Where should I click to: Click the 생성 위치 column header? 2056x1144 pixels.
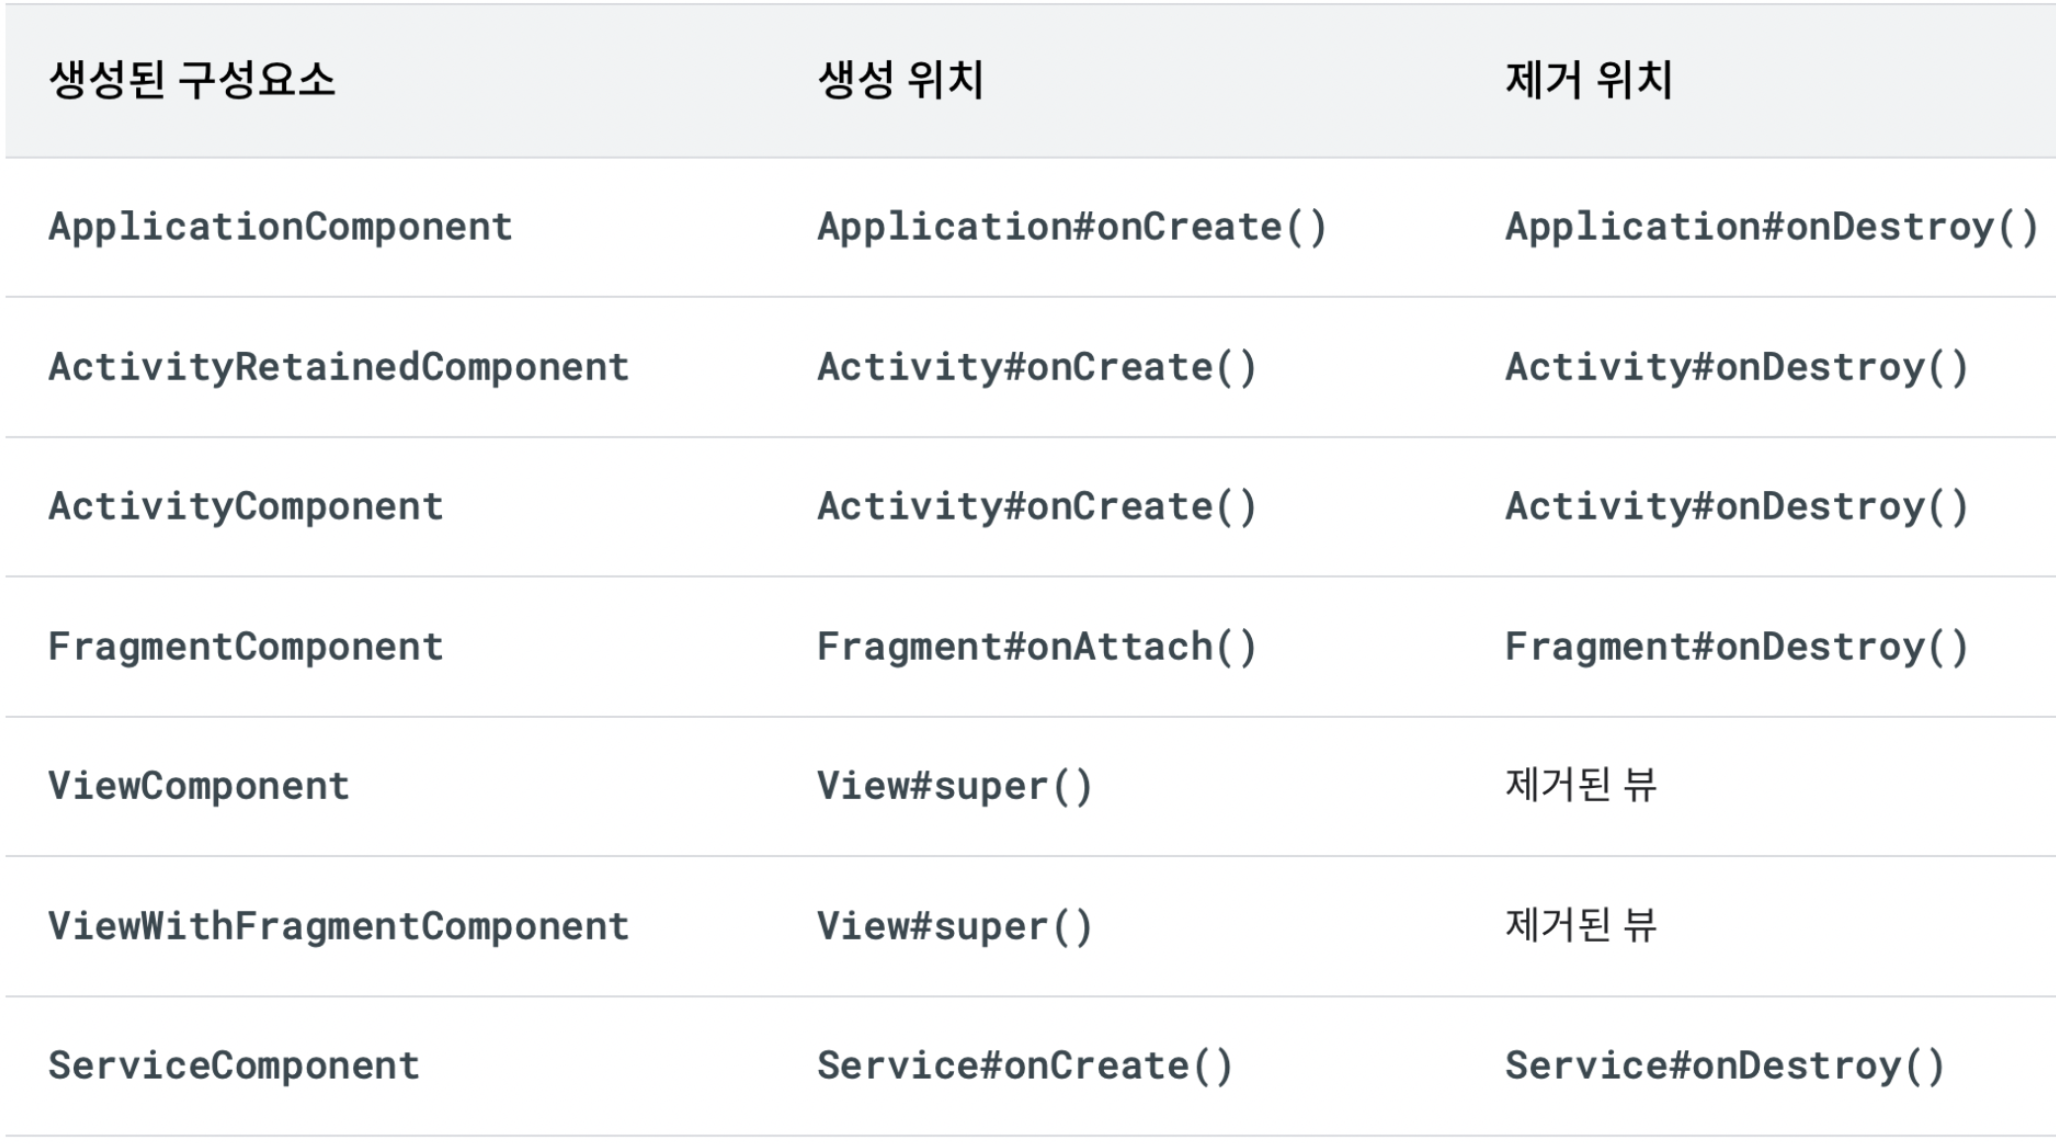[900, 80]
